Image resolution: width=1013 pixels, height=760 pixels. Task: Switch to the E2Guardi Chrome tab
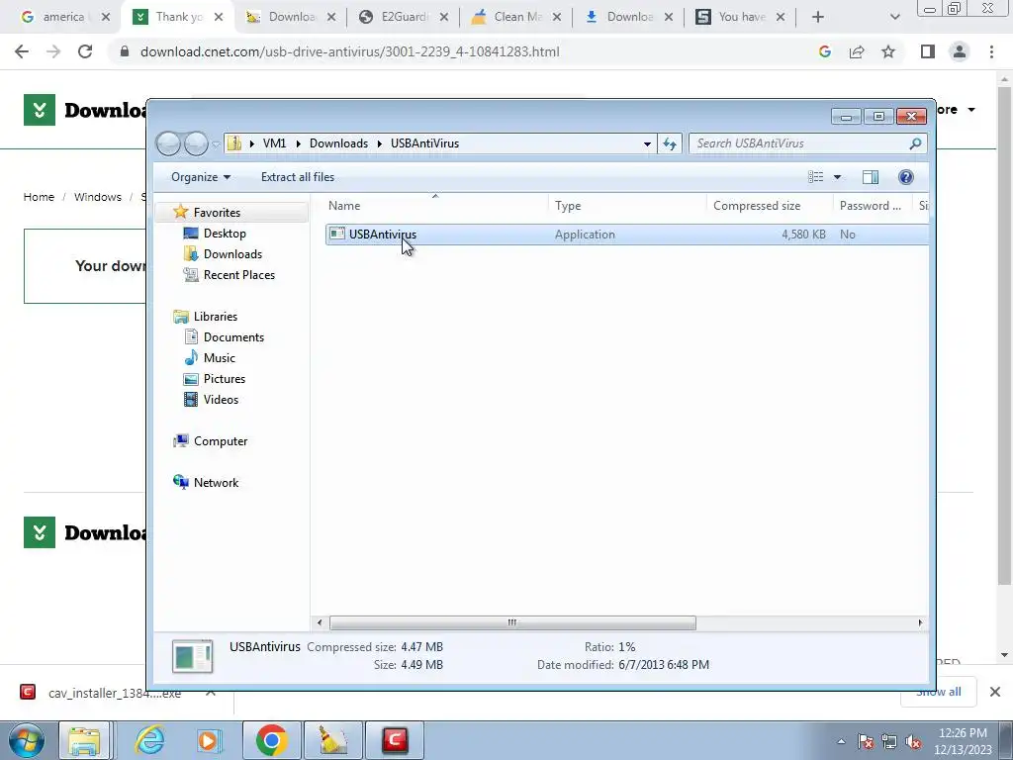tap(405, 17)
